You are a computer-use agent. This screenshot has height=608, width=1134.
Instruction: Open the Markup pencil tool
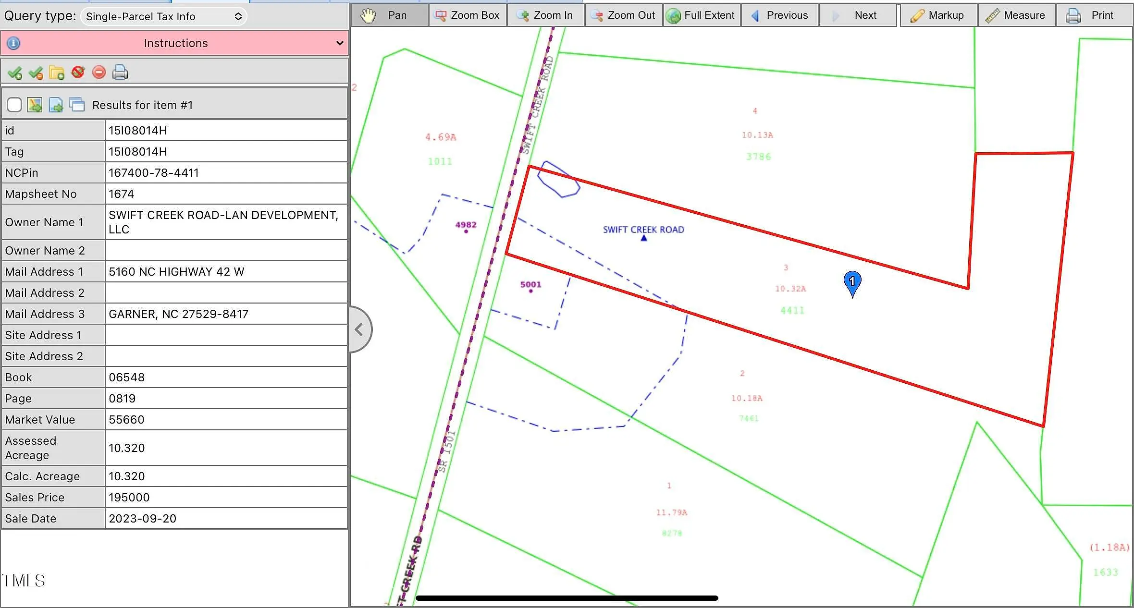[x=938, y=15]
